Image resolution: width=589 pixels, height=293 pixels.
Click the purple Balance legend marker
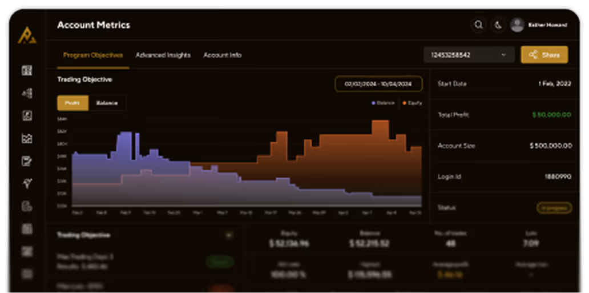pyautogui.click(x=373, y=103)
